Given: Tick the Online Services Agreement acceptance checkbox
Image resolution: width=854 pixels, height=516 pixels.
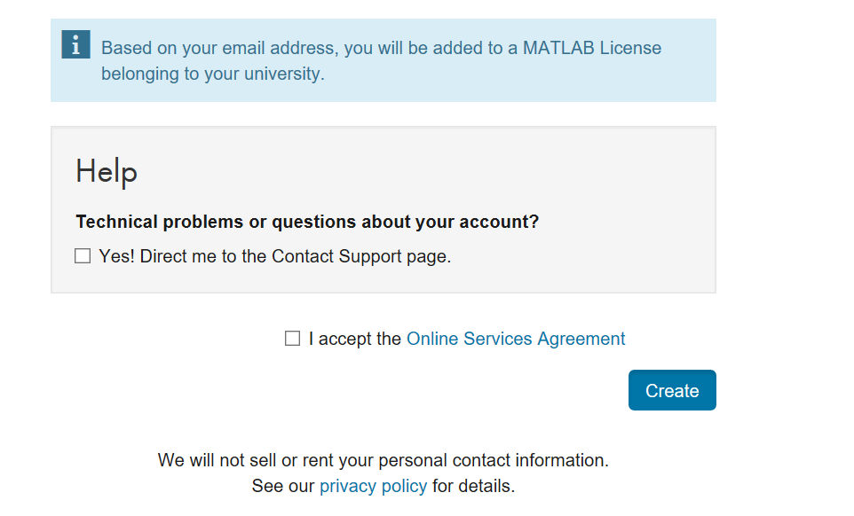Looking at the screenshot, I should [x=292, y=338].
